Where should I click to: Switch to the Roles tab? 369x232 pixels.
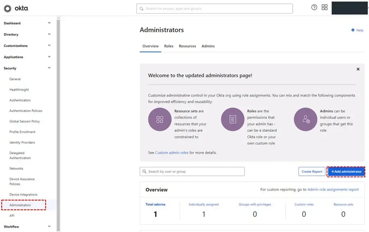coord(169,46)
